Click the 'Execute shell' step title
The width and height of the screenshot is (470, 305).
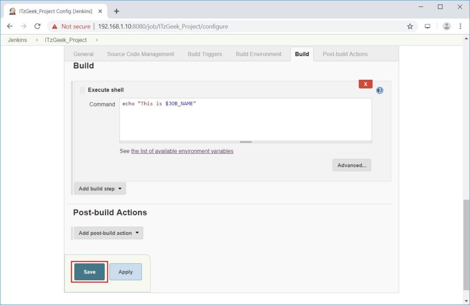[x=106, y=90]
